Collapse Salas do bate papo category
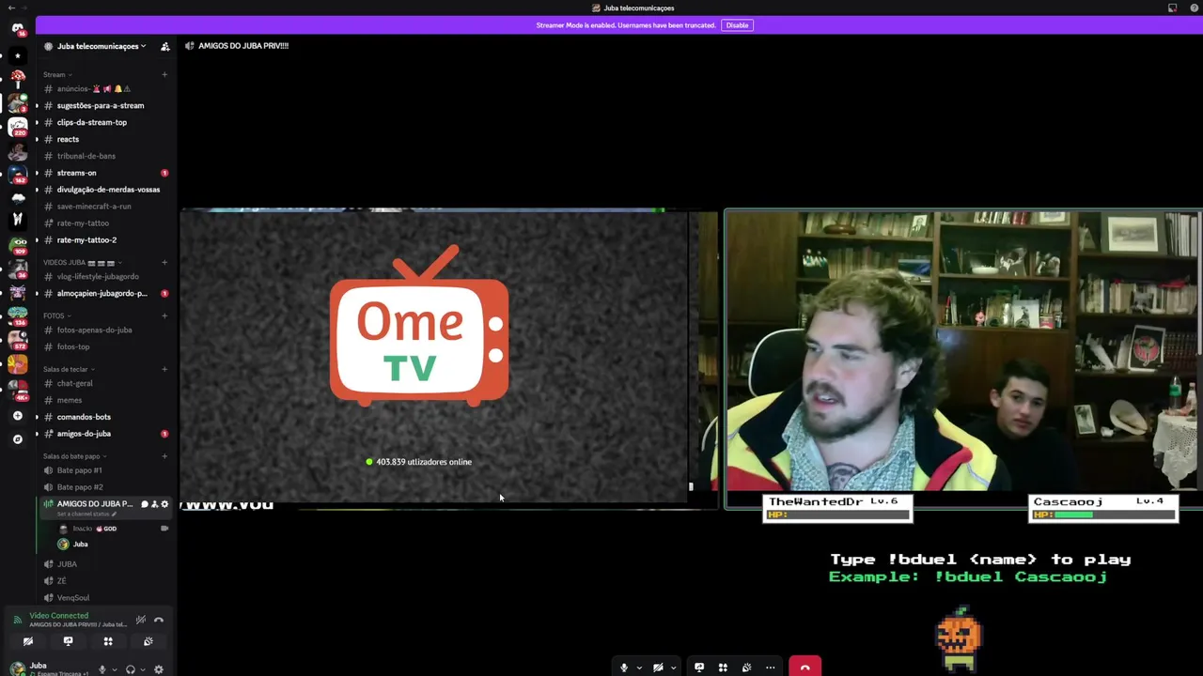This screenshot has height=676, width=1203. [75, 456]
